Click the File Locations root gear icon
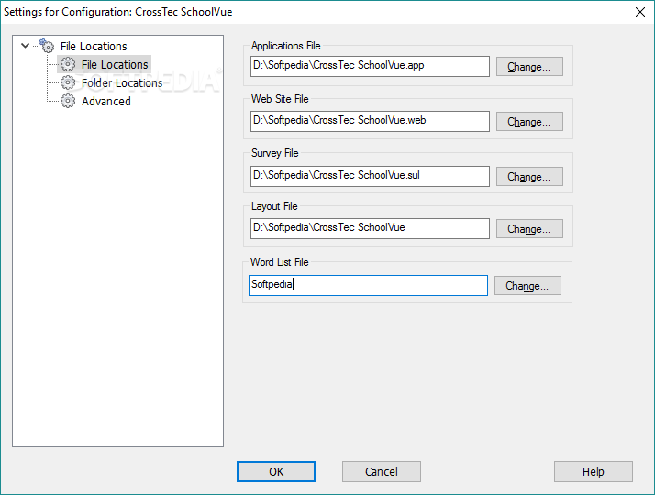The height and width of the screenshot is (495, 655). 47,46
